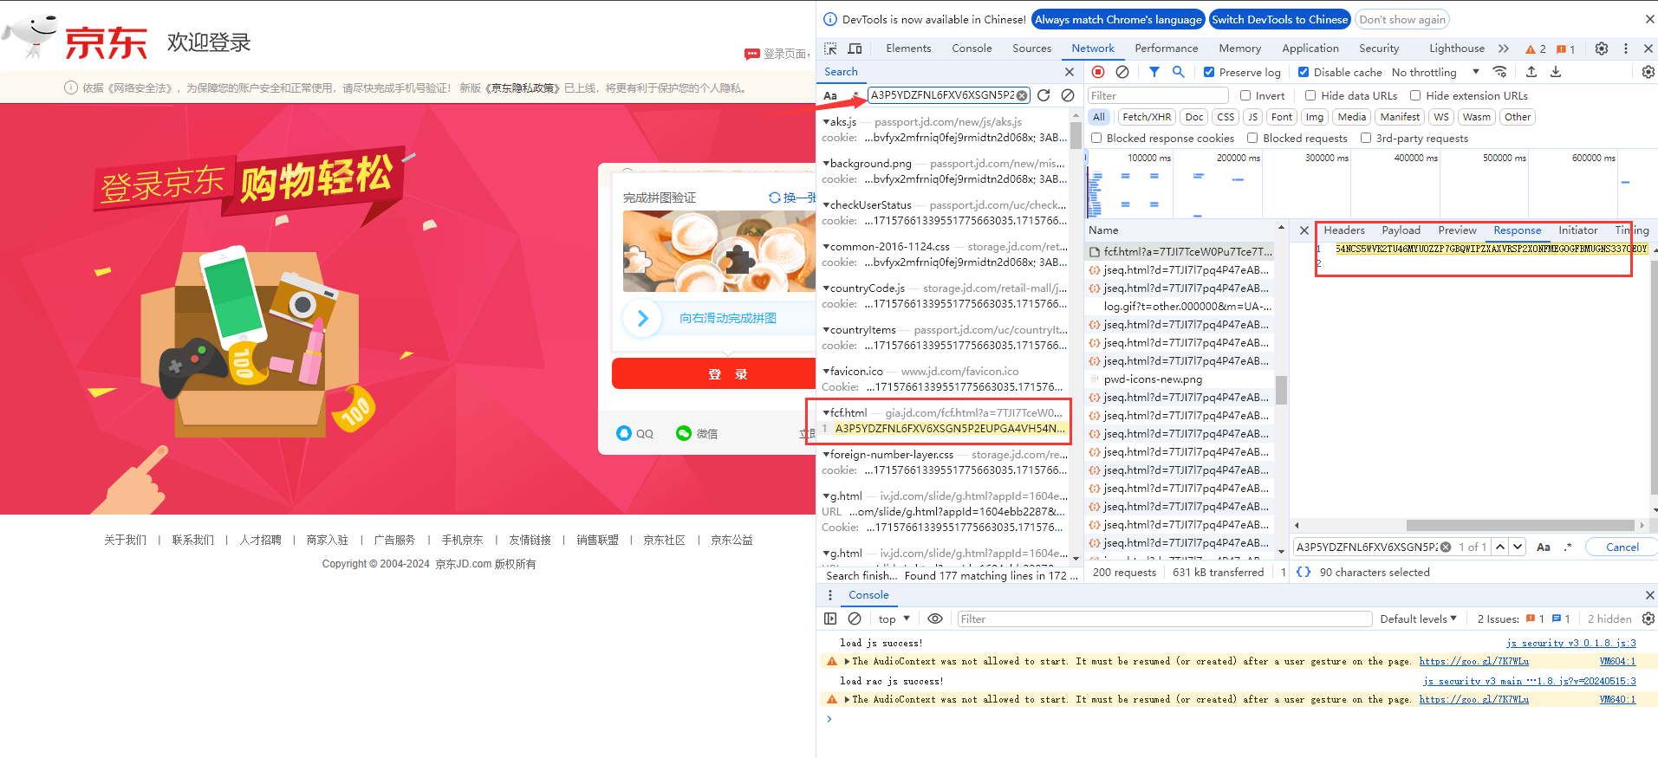Collapse the favicon.ico search result
Viewport: 1658px width, 758px height.
tap(826, 372)
